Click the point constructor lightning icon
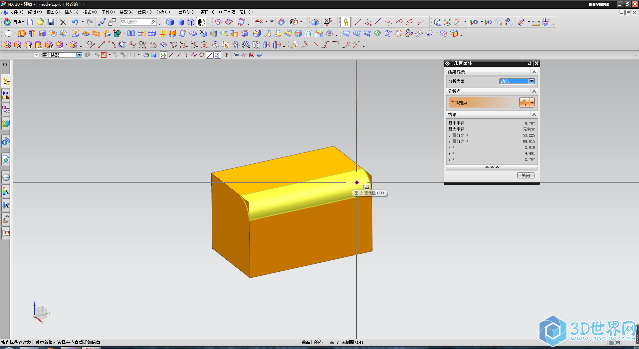 click(524, 103)
